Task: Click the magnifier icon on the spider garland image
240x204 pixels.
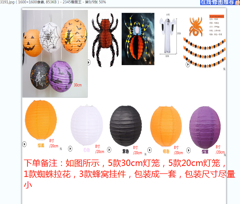Action: click(224, 69)
